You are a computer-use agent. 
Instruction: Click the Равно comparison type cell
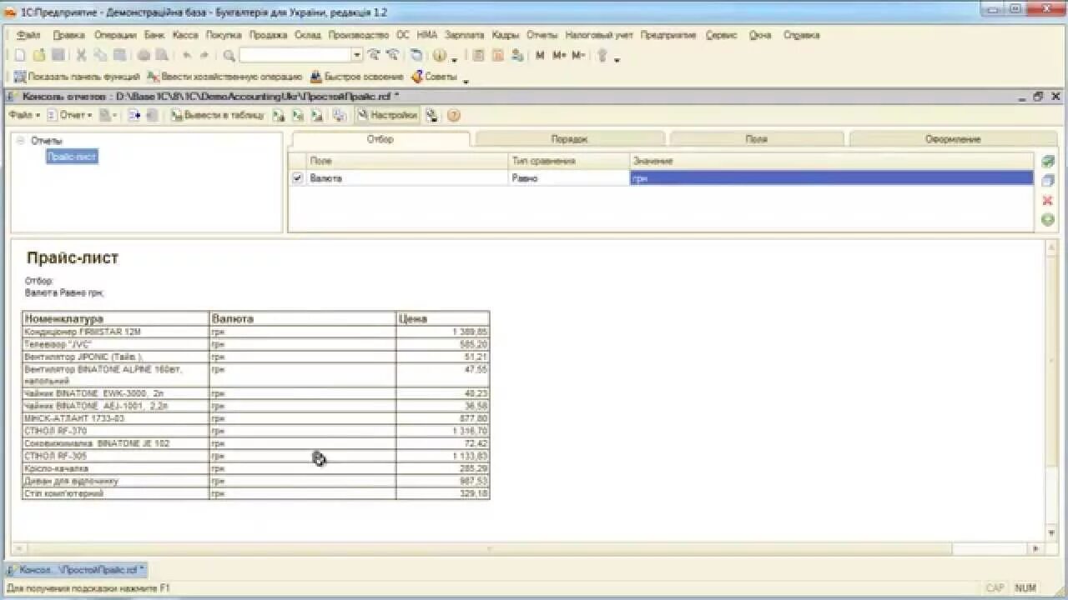[569, 178]
